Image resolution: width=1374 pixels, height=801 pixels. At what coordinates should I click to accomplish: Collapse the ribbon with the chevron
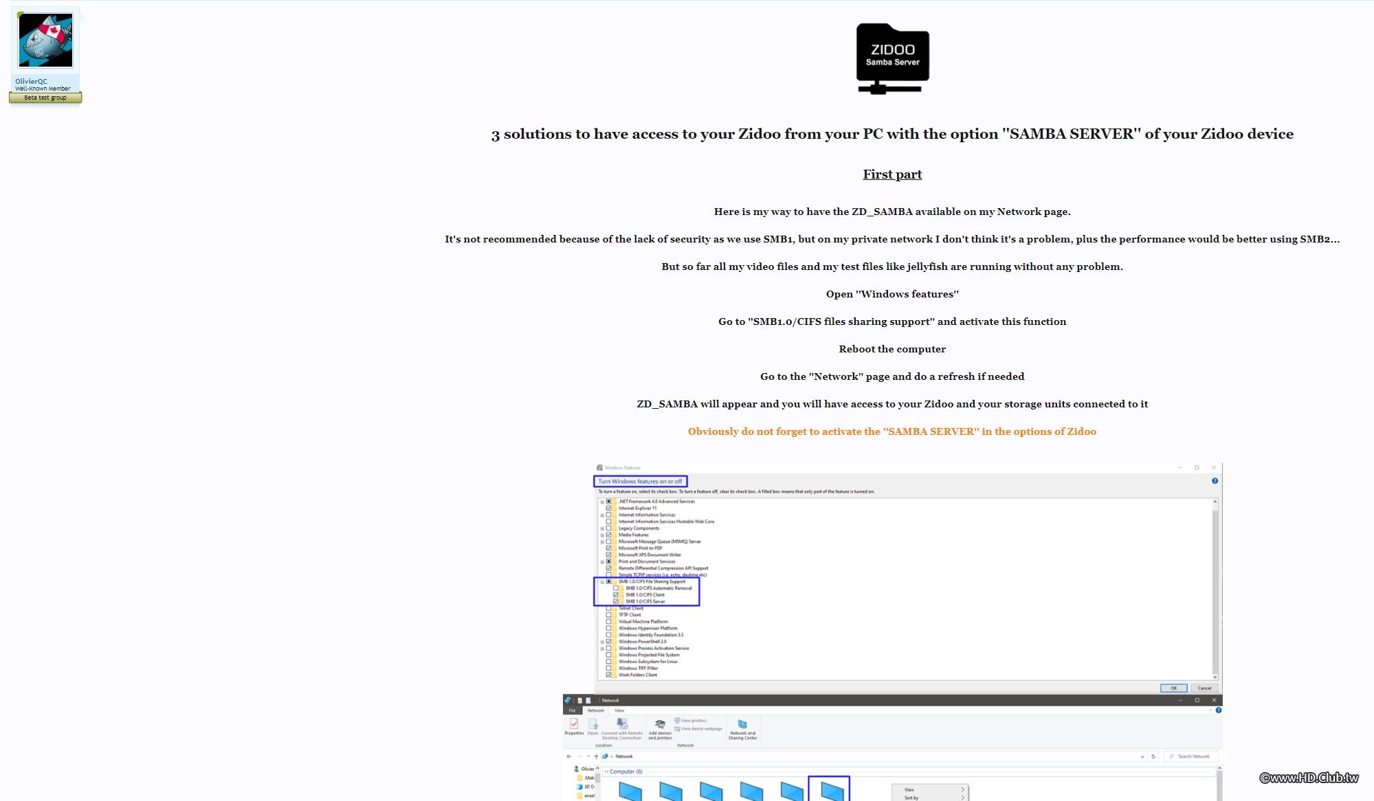click(x=1210, y=710)
